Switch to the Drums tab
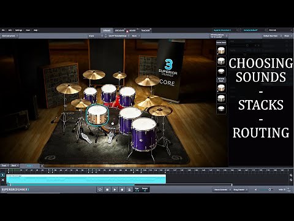Image resolution: width=294 pixels, height=221 pixels. 107,31
